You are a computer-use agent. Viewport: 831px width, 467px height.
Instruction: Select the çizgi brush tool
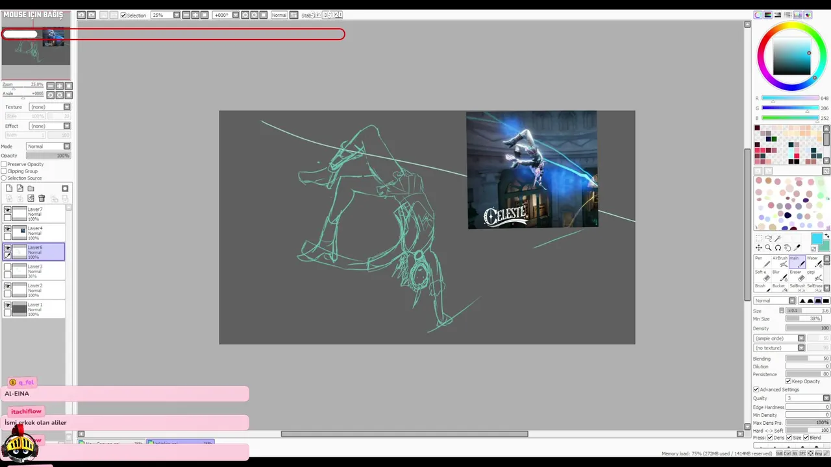(814, 275)
